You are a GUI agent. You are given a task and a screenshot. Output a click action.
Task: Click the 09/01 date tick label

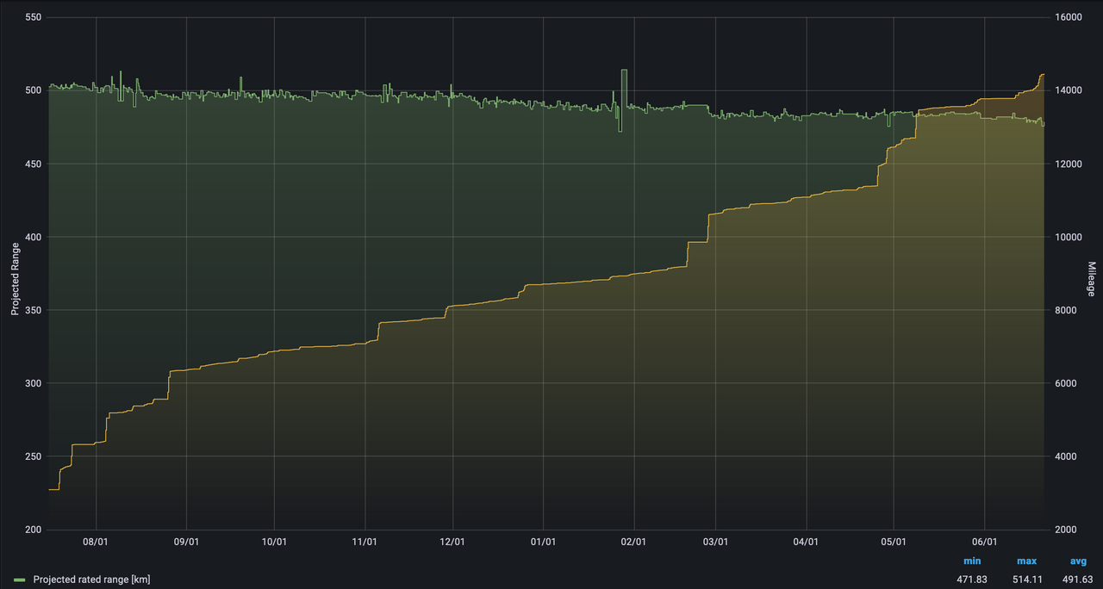[x=186, y=542]
